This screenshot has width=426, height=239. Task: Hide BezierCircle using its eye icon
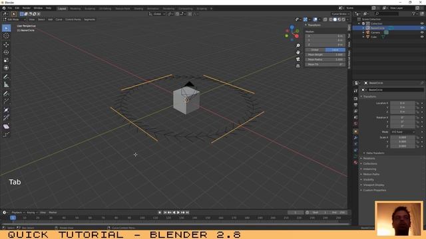[x=422, y=28]
